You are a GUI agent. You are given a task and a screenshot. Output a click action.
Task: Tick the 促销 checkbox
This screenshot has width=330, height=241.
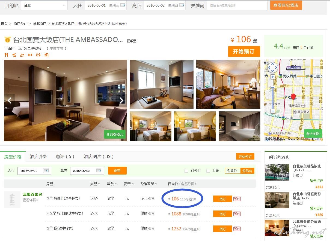(208, 171)
